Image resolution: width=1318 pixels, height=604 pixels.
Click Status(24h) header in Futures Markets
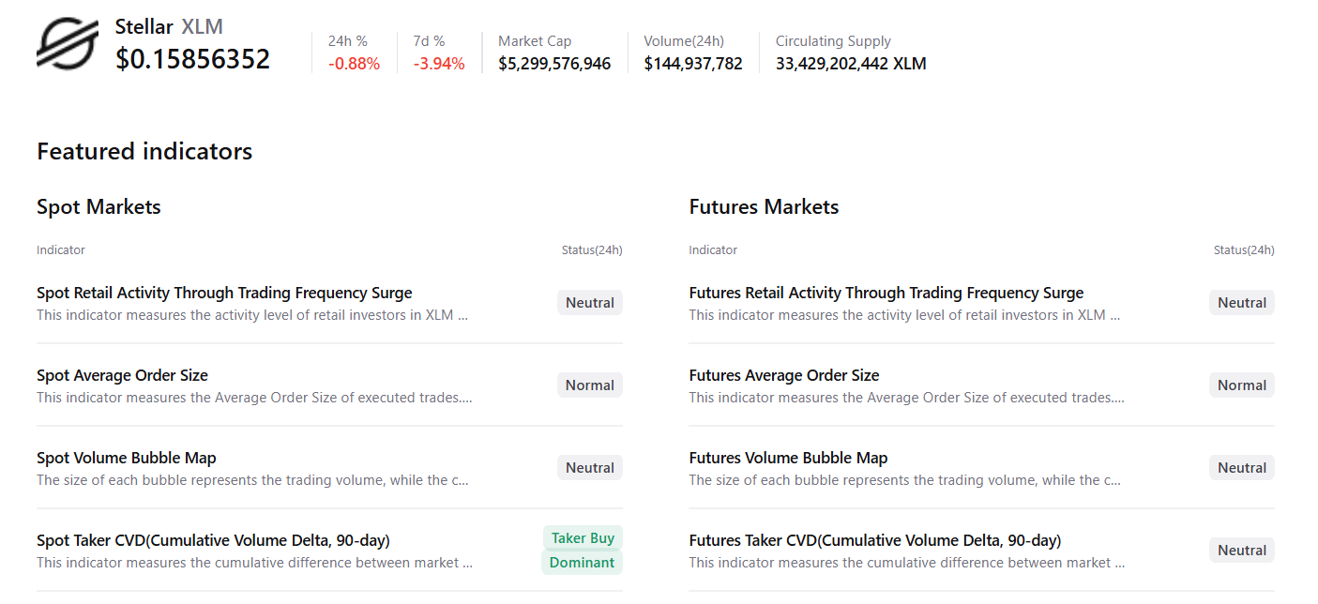[x=1244, y=250]
